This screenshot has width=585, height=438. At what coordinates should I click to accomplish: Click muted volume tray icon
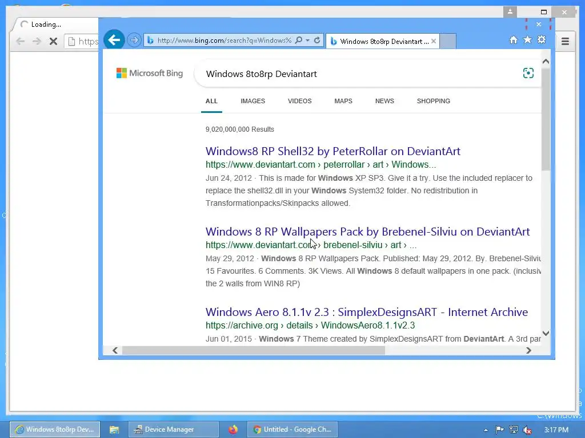click(527, 430)
